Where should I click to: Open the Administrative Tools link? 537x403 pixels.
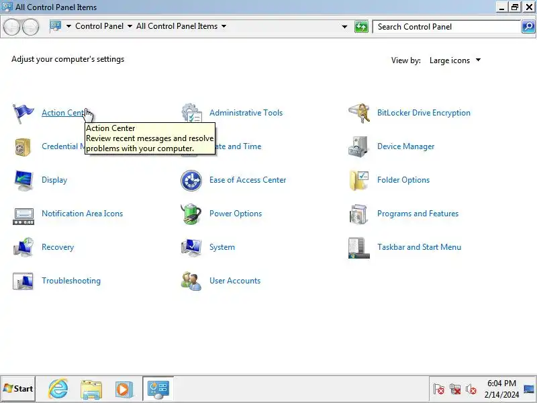coord(246,113)
